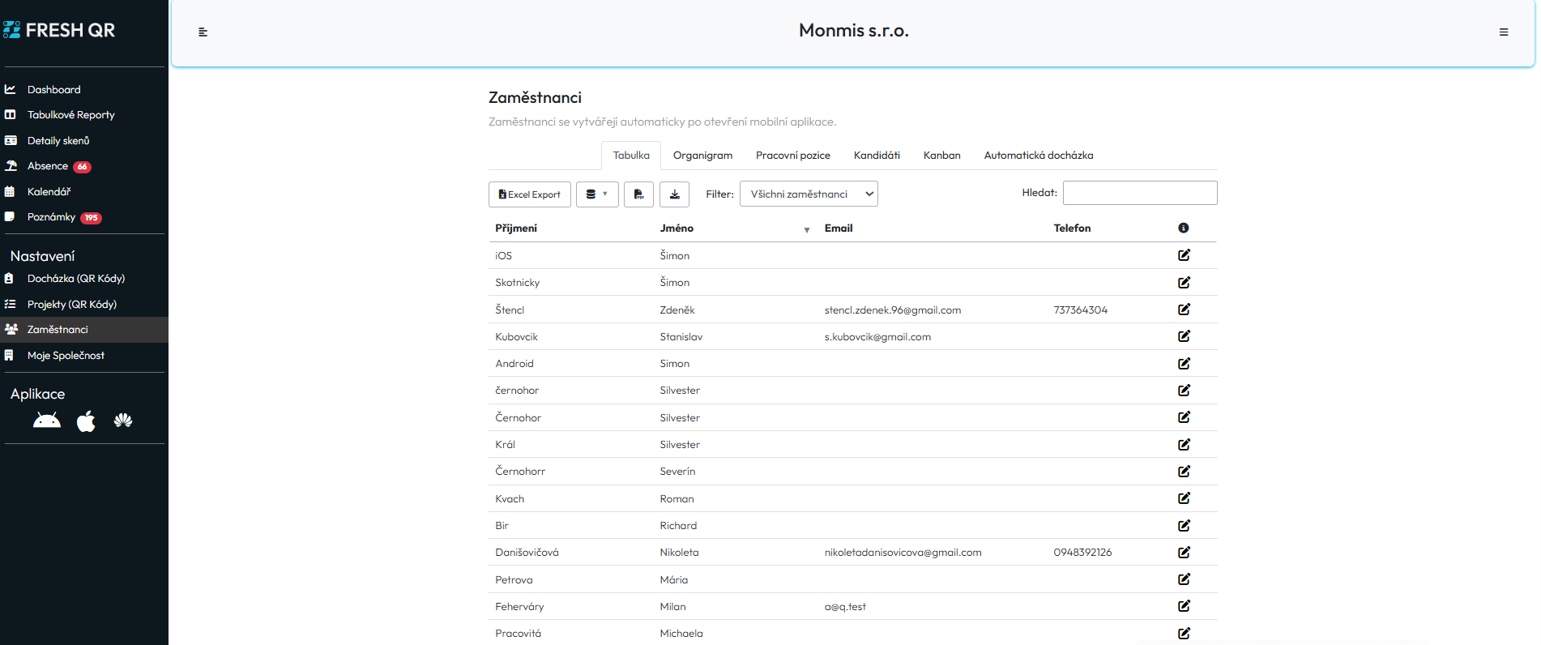Screen dimensions: 1541x645
Task: Focus the Hledat search field
Action: (1139, 193)
